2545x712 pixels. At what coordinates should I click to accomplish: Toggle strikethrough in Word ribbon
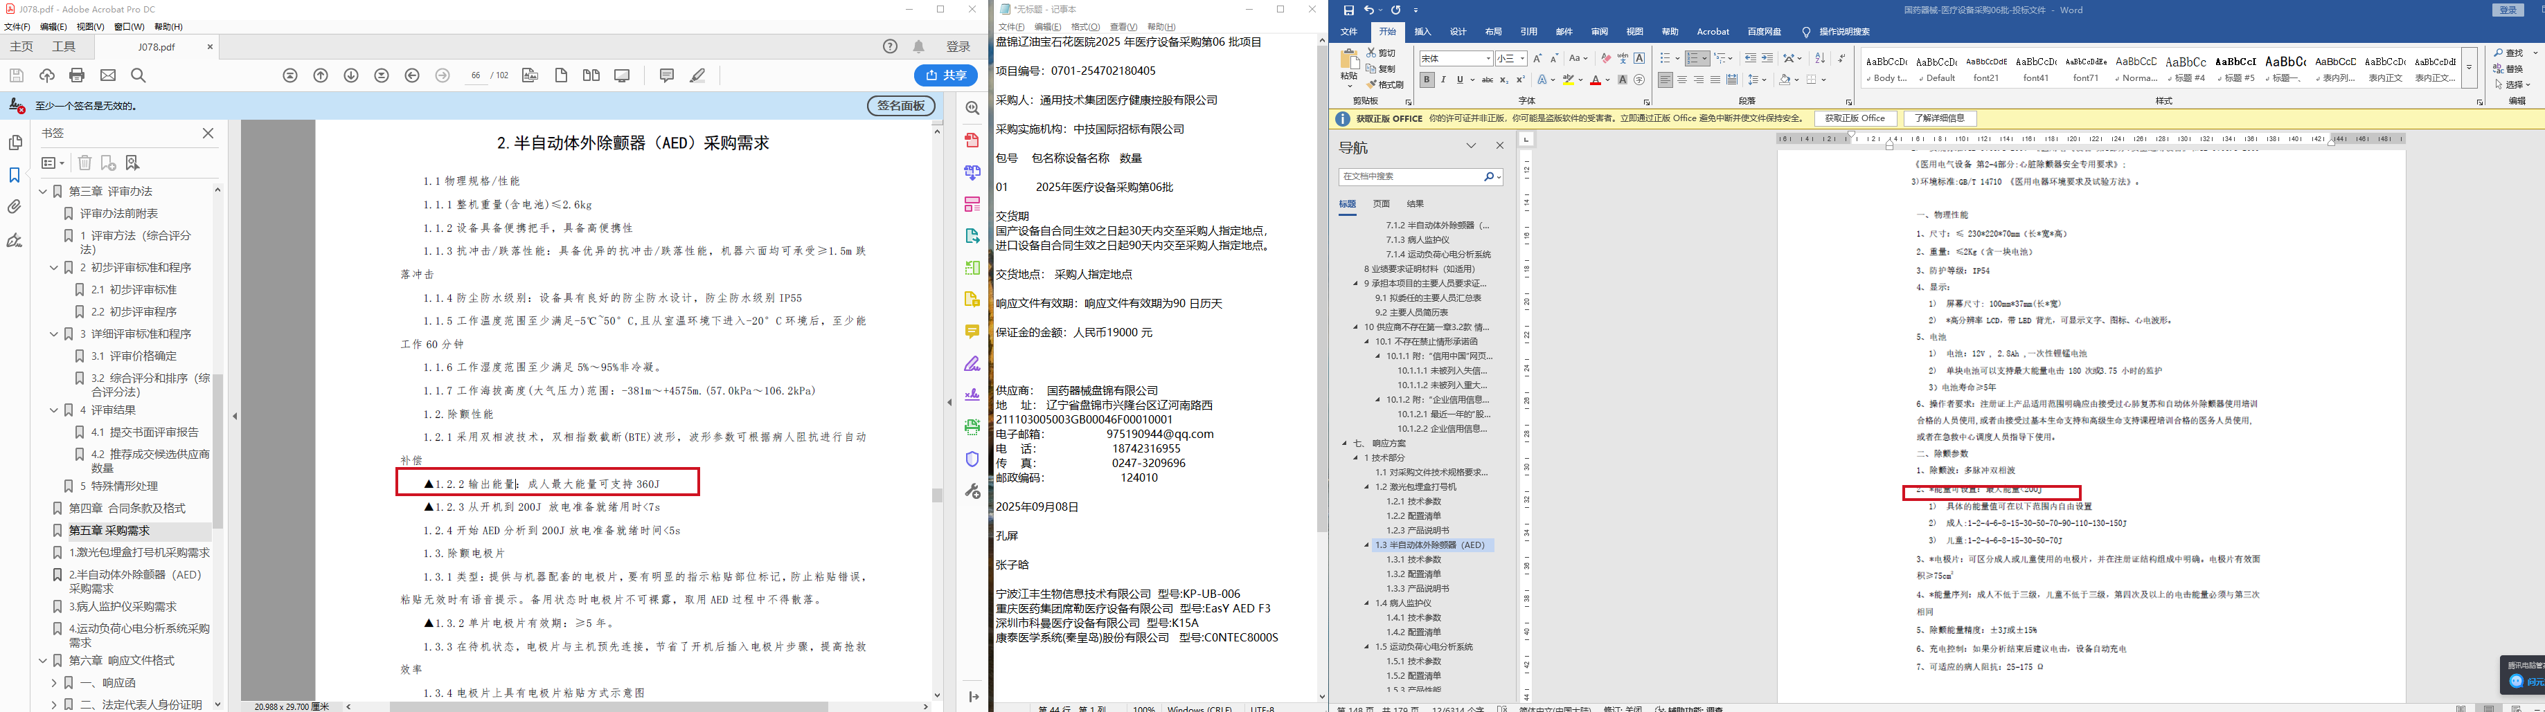pos(1488,80)
